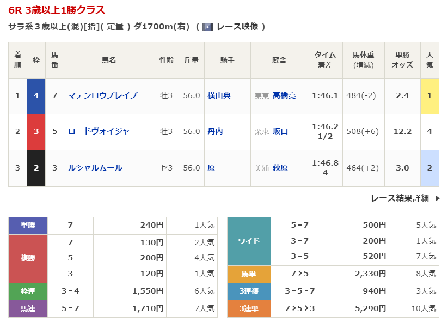448x322 pixels.
Task: Open jockey 丹内 page
Action: [x=215, y=131]
